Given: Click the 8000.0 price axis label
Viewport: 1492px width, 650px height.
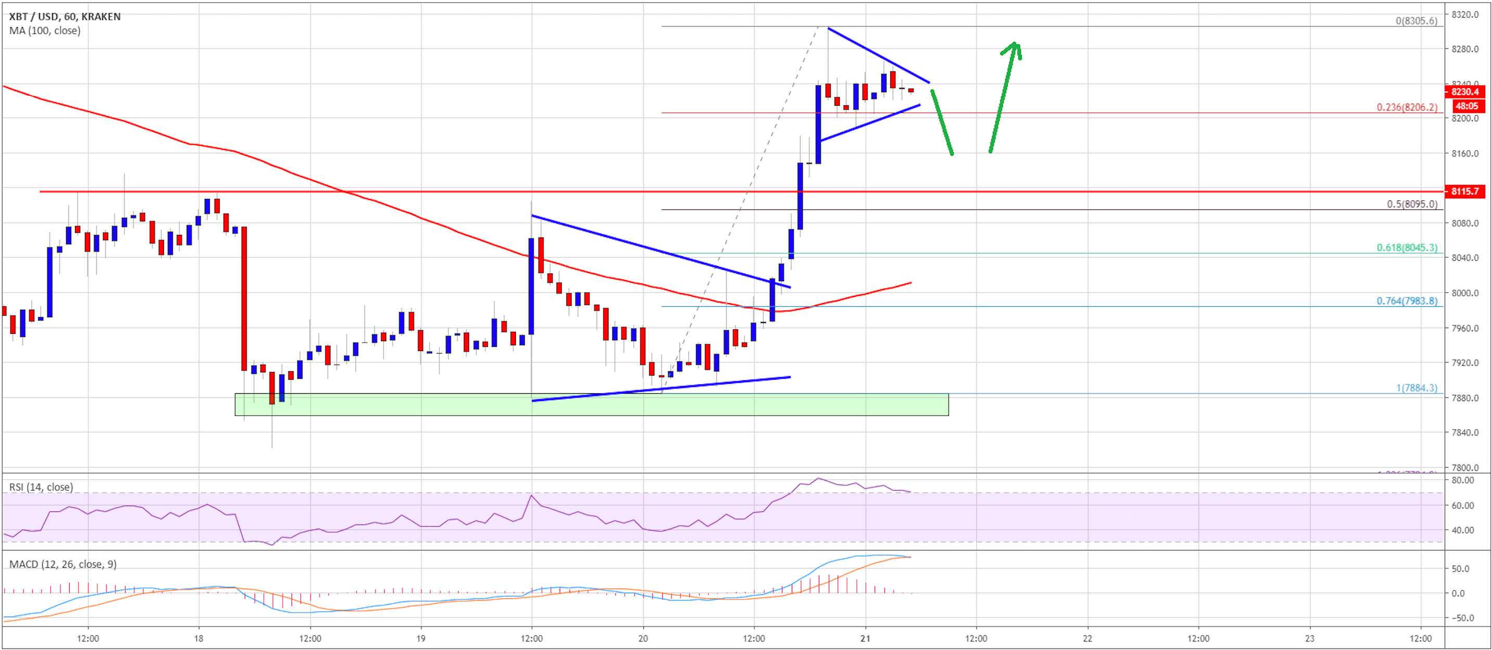Looking at the screenshot, I should tap(1465, 293).
